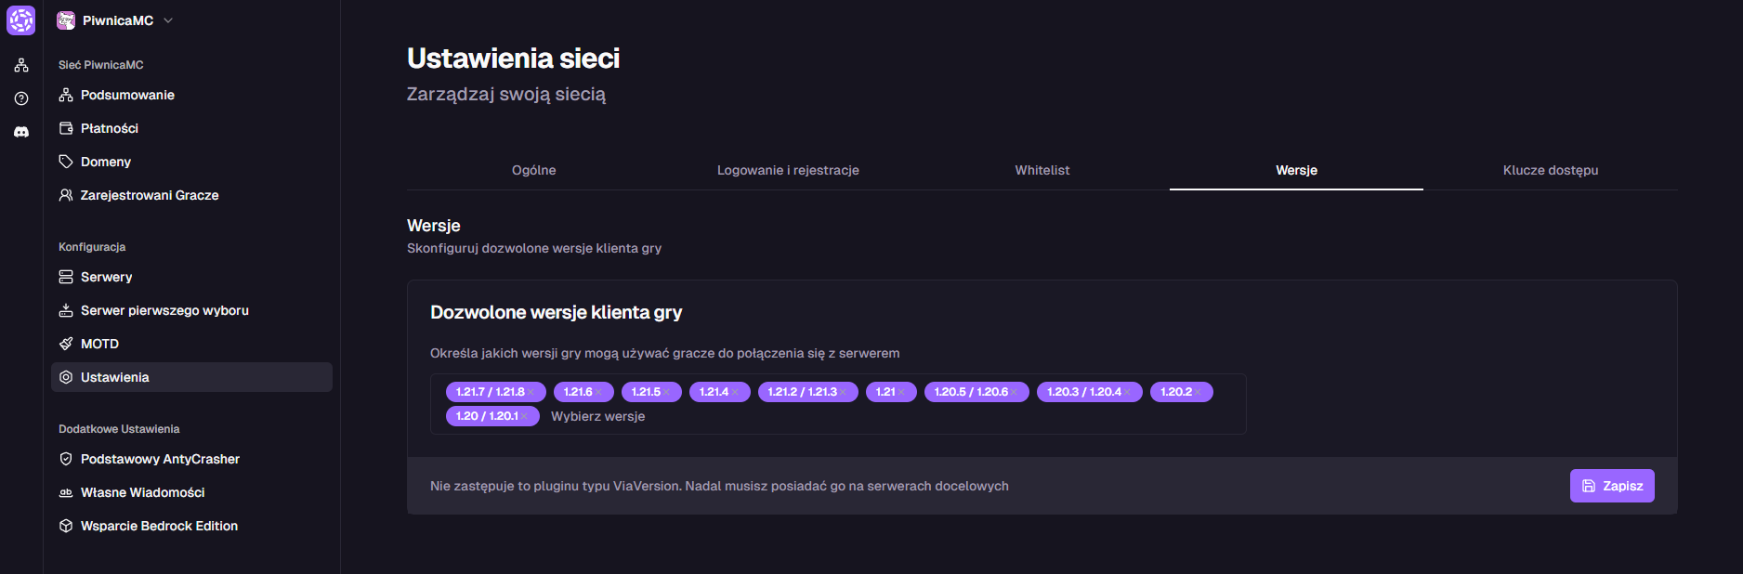The width and height of the screenshot is (1743, 574).
Task: Open the Wybierz wersje version selector
Action: click(x=598, y=416)
